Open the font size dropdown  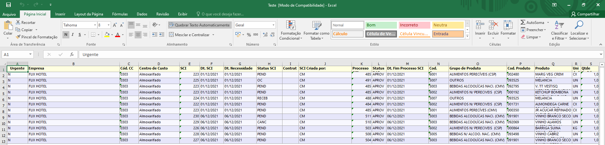[x=109, y=25]
